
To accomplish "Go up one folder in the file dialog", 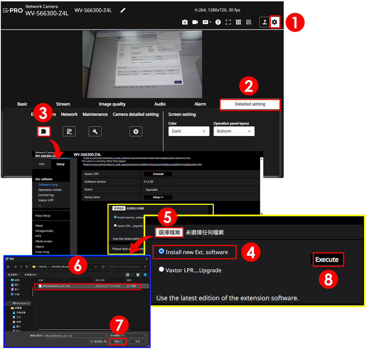I will (27, 267).
